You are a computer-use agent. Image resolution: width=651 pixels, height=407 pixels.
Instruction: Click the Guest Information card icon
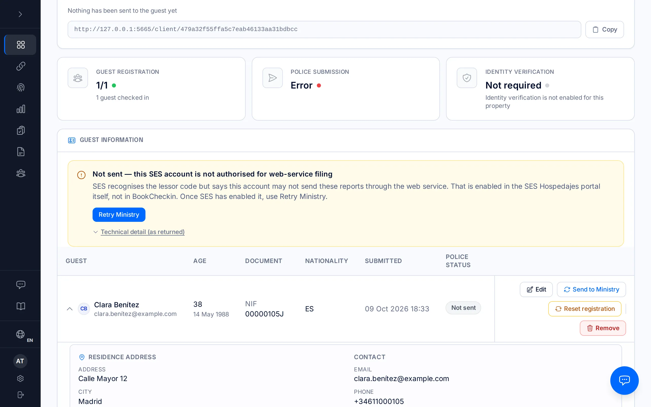coord(71,140)
